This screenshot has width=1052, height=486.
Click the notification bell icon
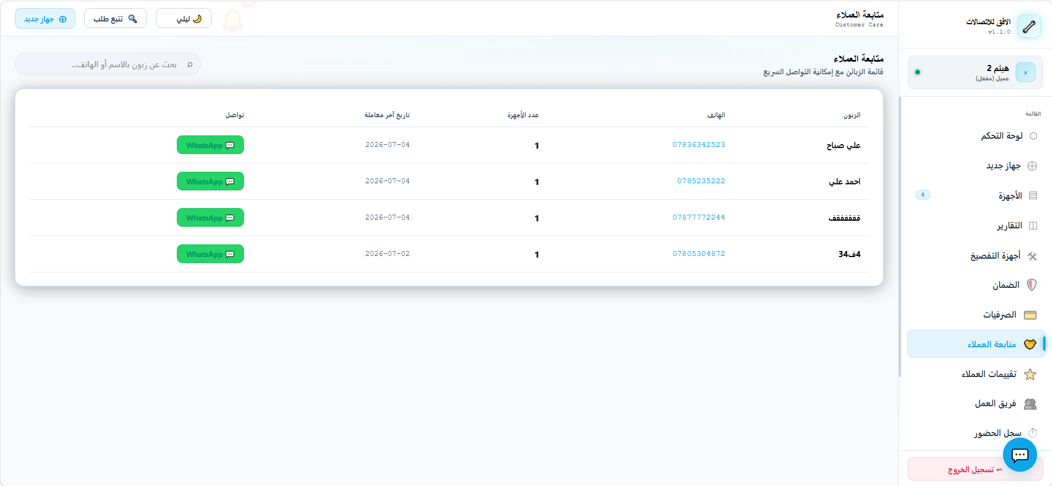click(232, 20)
